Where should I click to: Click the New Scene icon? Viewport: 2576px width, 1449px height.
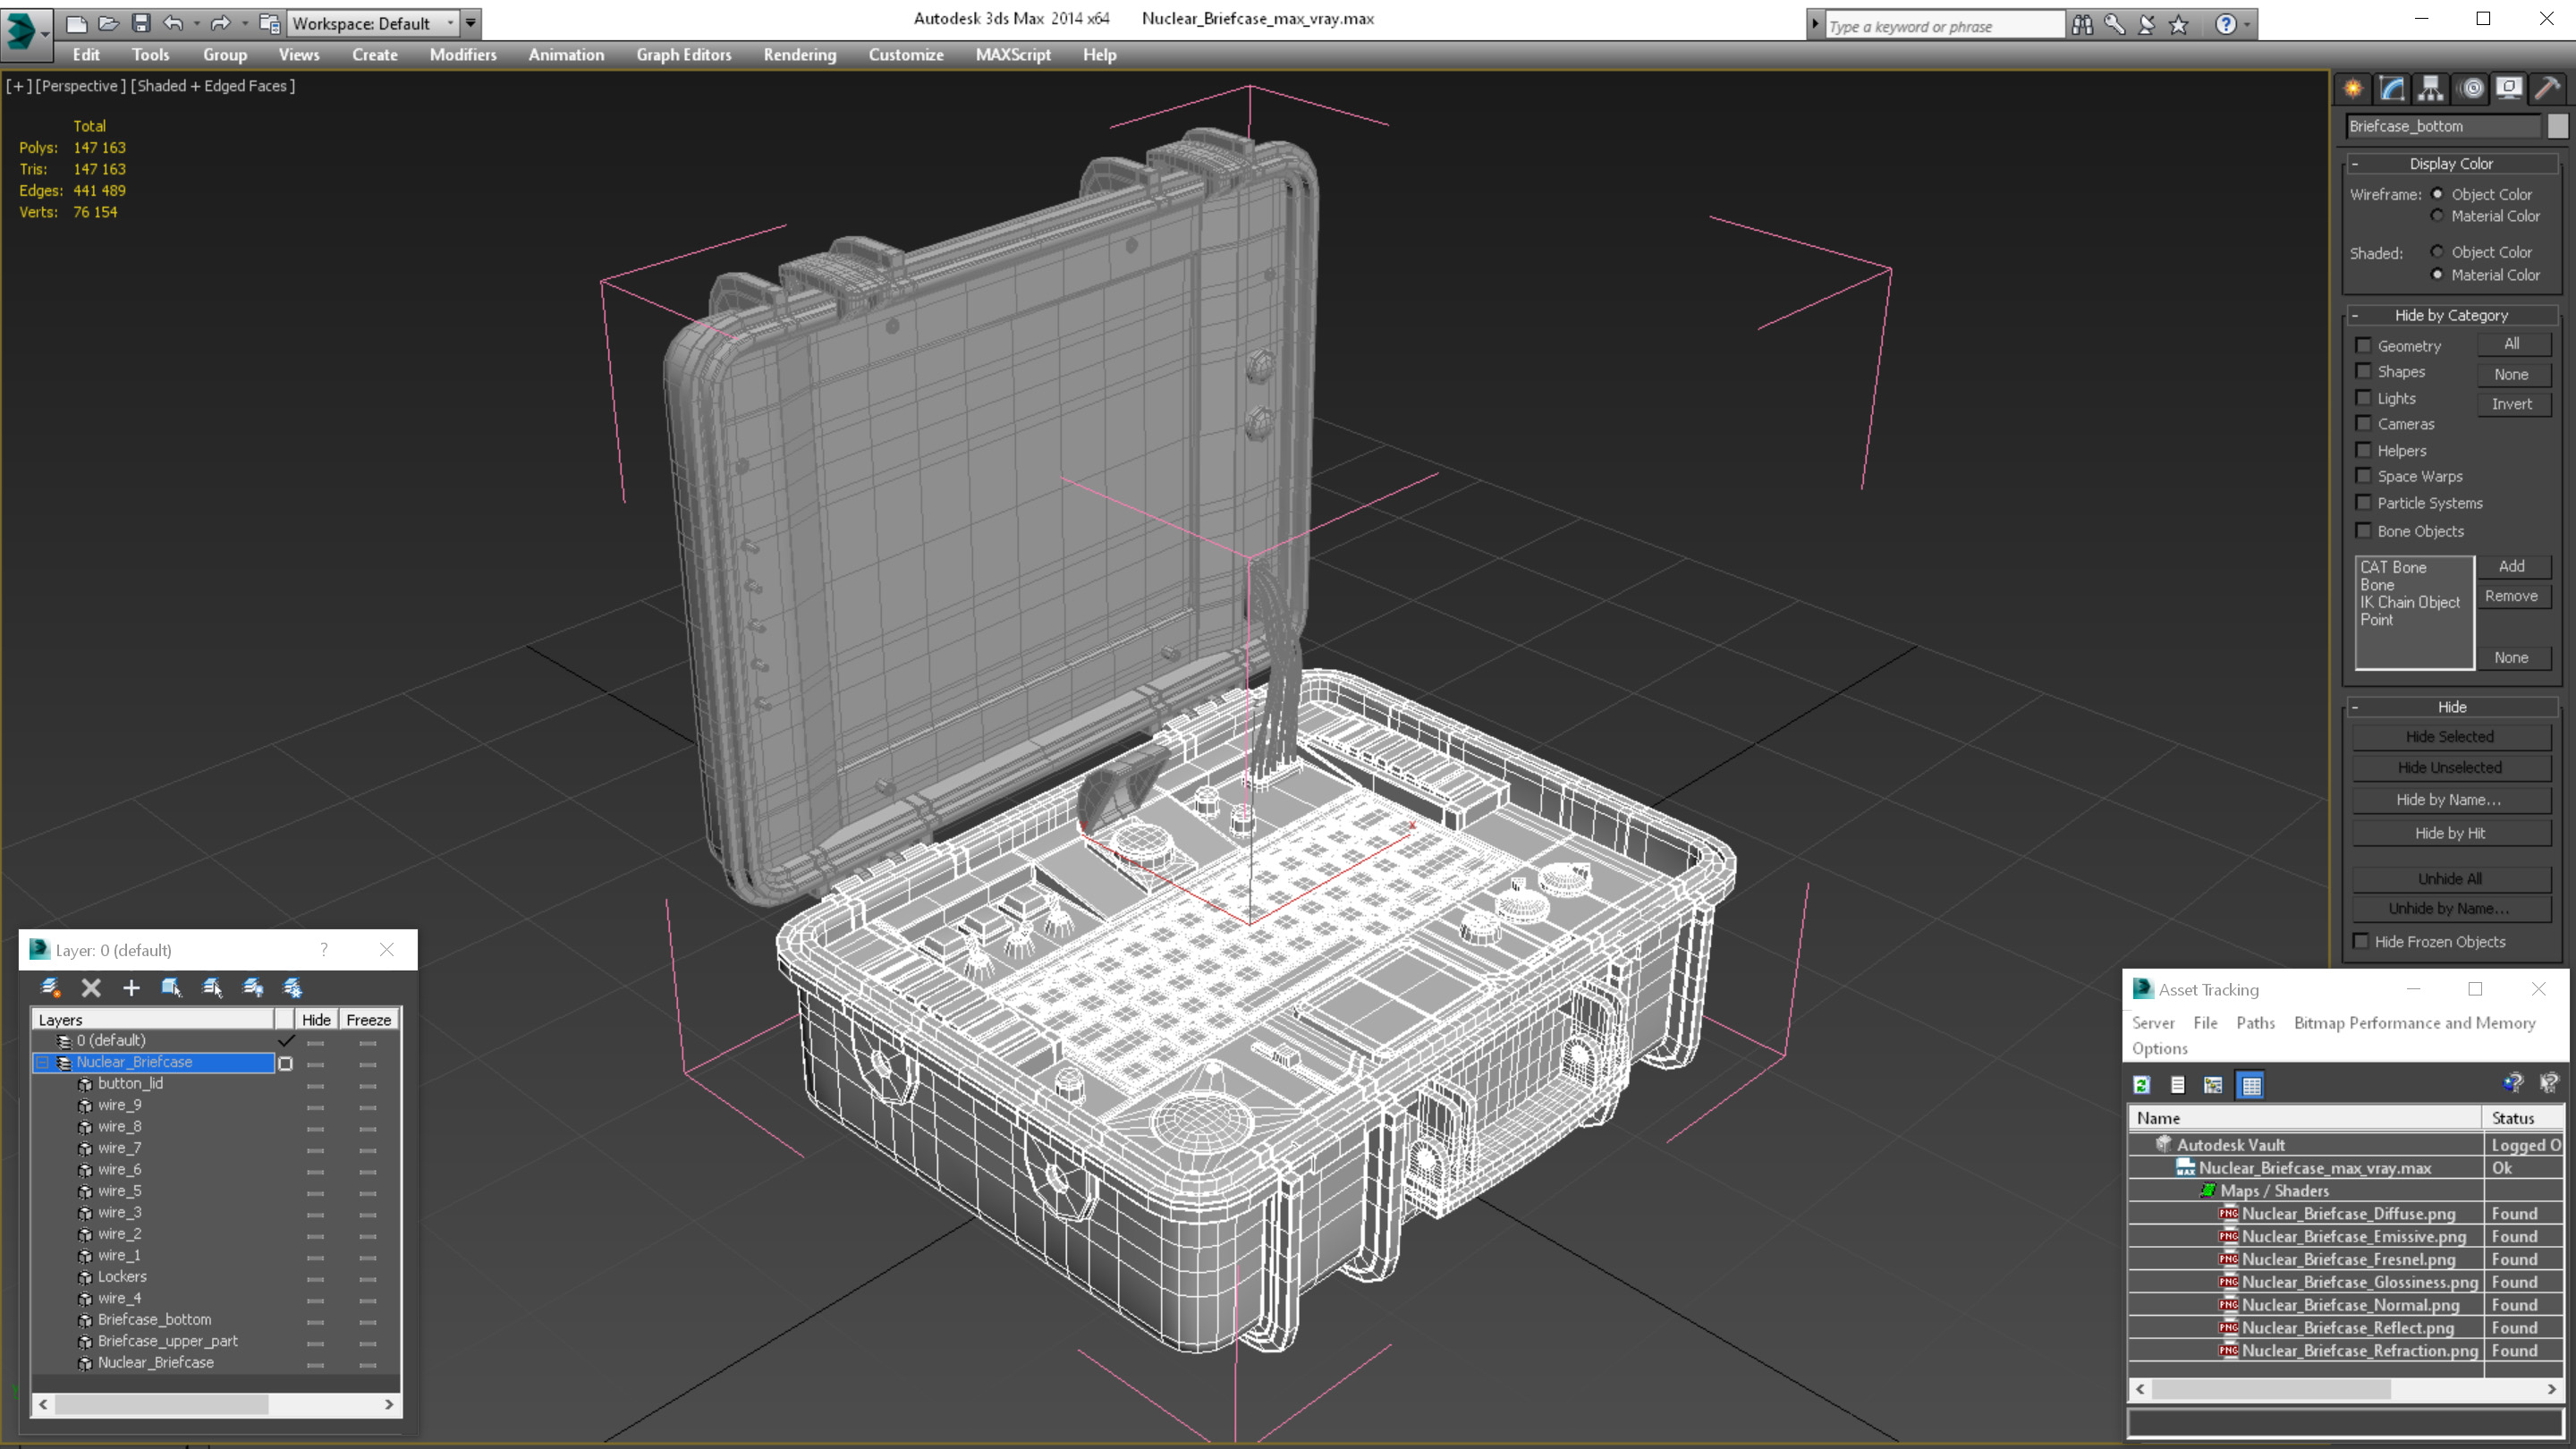(x=76, y=23)
